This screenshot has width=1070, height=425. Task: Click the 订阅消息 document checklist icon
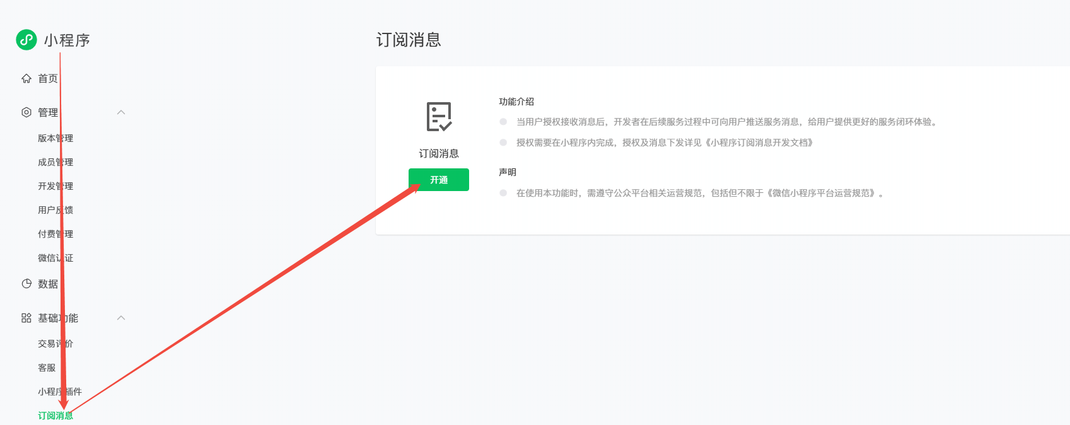coord(439,117)
